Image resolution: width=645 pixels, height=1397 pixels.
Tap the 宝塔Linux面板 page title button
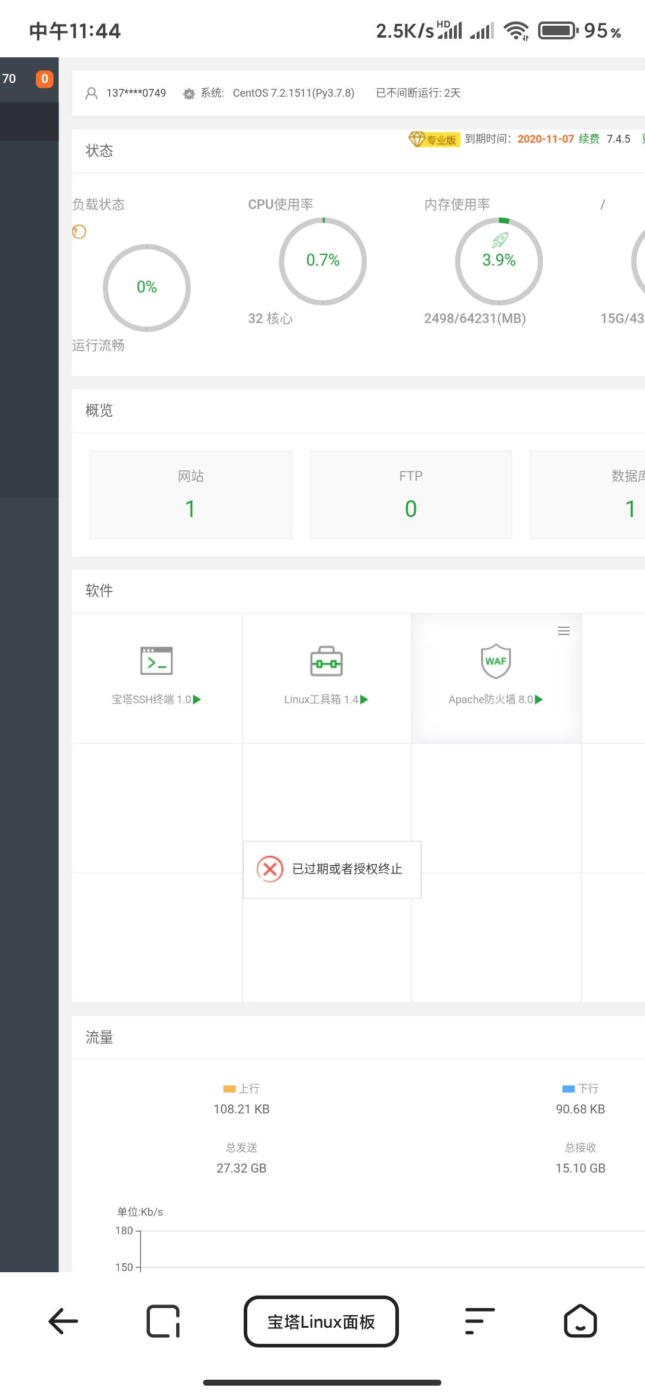click(x=321, y=1322)
